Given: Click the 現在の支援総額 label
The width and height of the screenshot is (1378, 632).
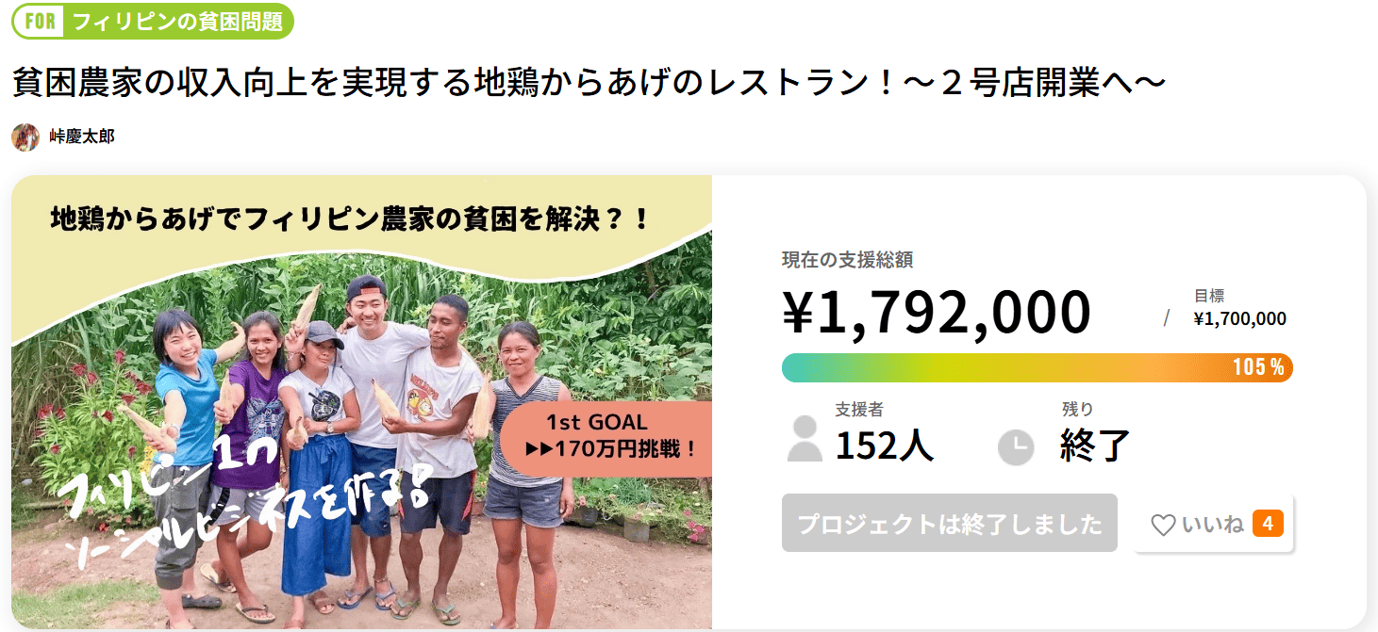Looking at the screenshot, I should [847, 260].
